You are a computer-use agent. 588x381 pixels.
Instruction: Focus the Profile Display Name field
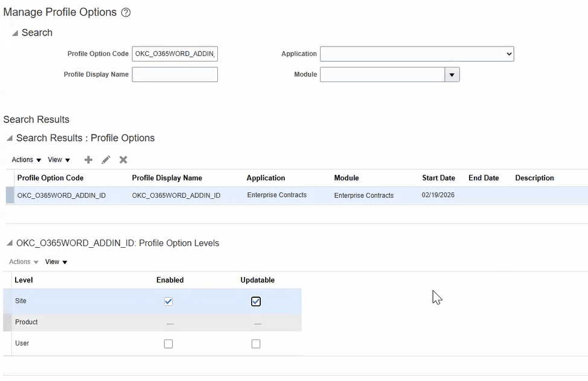point(174,75)
